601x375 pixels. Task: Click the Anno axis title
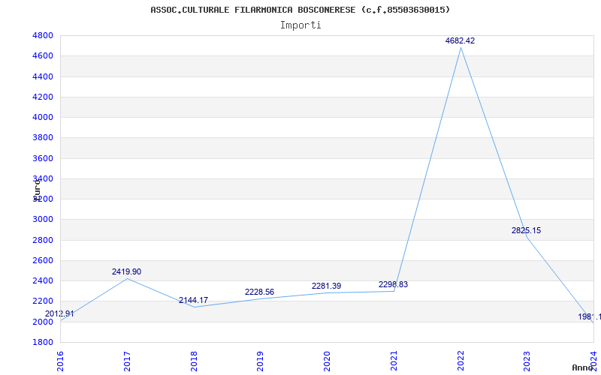(583, 367)
